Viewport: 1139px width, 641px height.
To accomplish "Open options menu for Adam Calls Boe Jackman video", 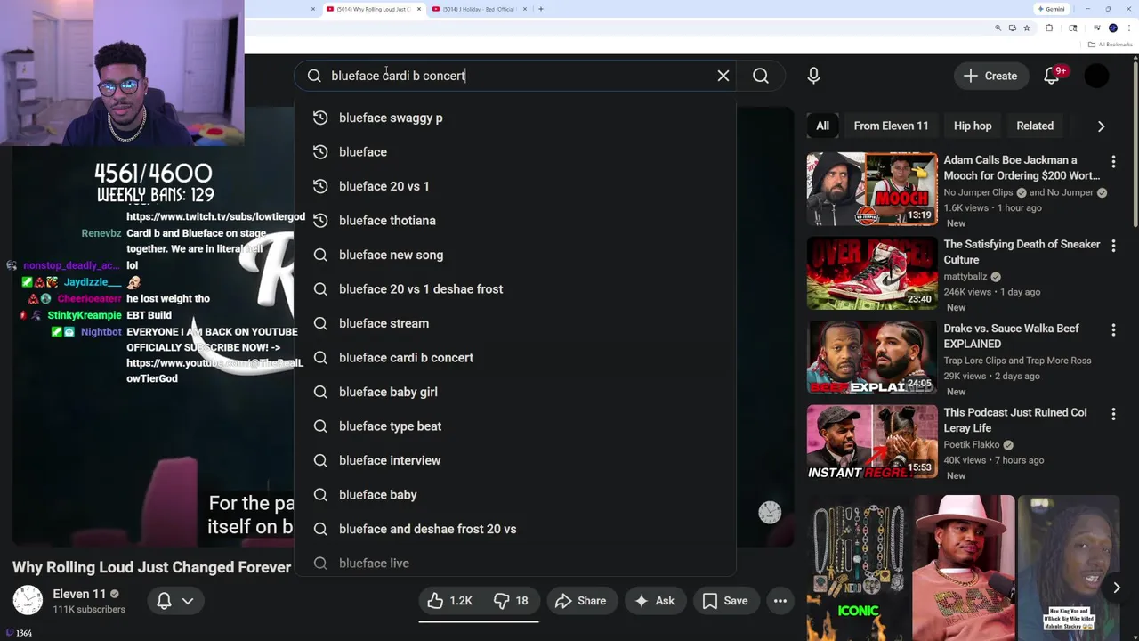I will click(1113, 161).
